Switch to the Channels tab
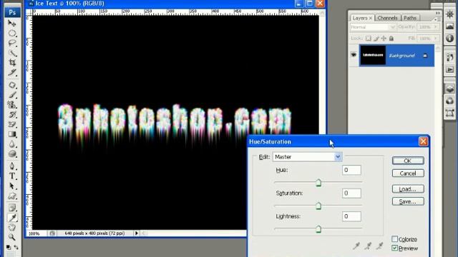Screen dimensions: 458x257 coord(387,18)
